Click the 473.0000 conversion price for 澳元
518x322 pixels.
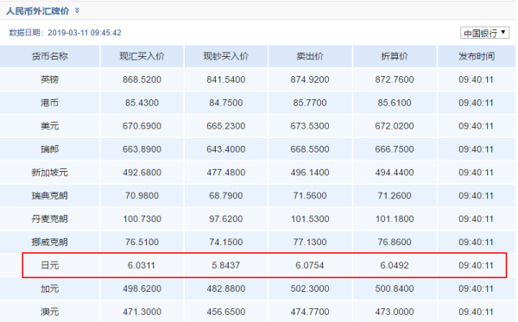coord(395,312)
